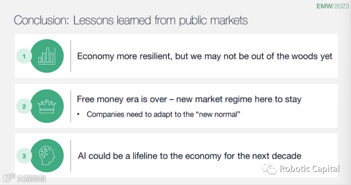The height and width of the screenshot is (185, 351).
Task: Select the slide title about public markets
Action: coord(131,20)
